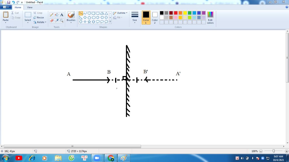Select the Text tool
The image size is (289, 162).
click(62, 15)
